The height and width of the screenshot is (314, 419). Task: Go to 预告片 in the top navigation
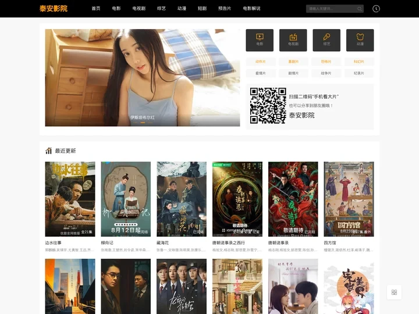[225, 9]
